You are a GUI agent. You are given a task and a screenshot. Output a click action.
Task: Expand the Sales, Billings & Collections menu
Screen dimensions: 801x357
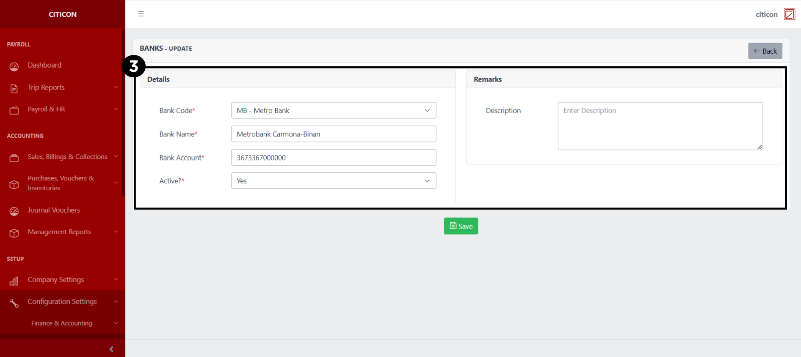coord(67,157)
